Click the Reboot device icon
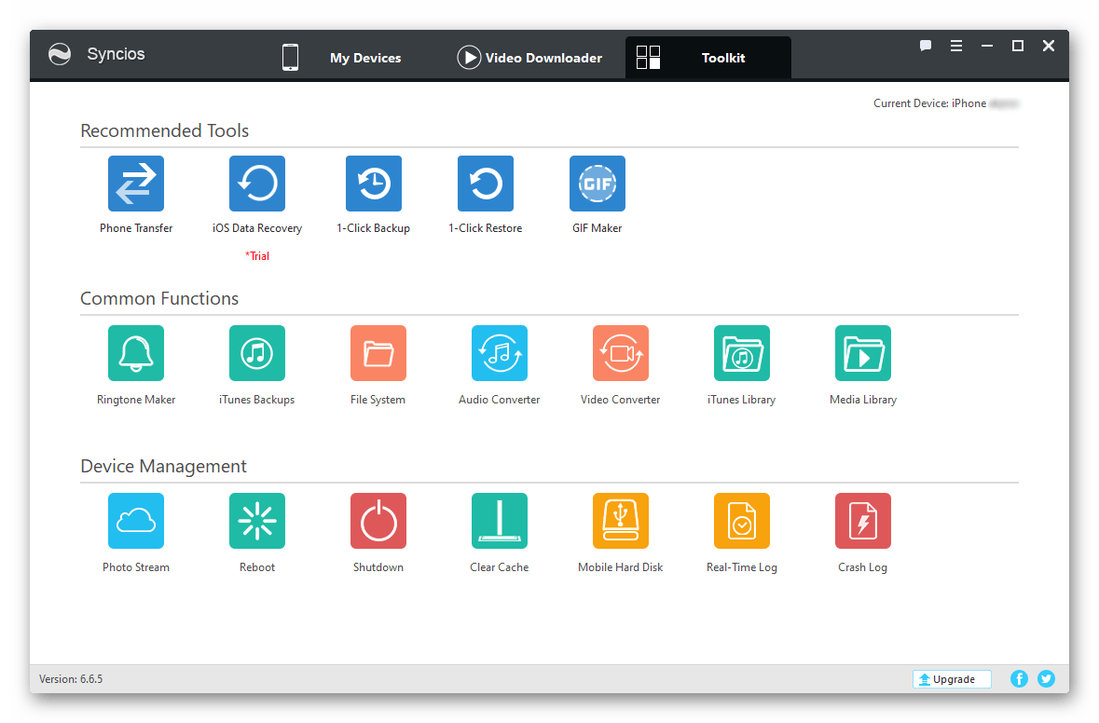This screenshot has height=723, width=1099. coord(257,521)
